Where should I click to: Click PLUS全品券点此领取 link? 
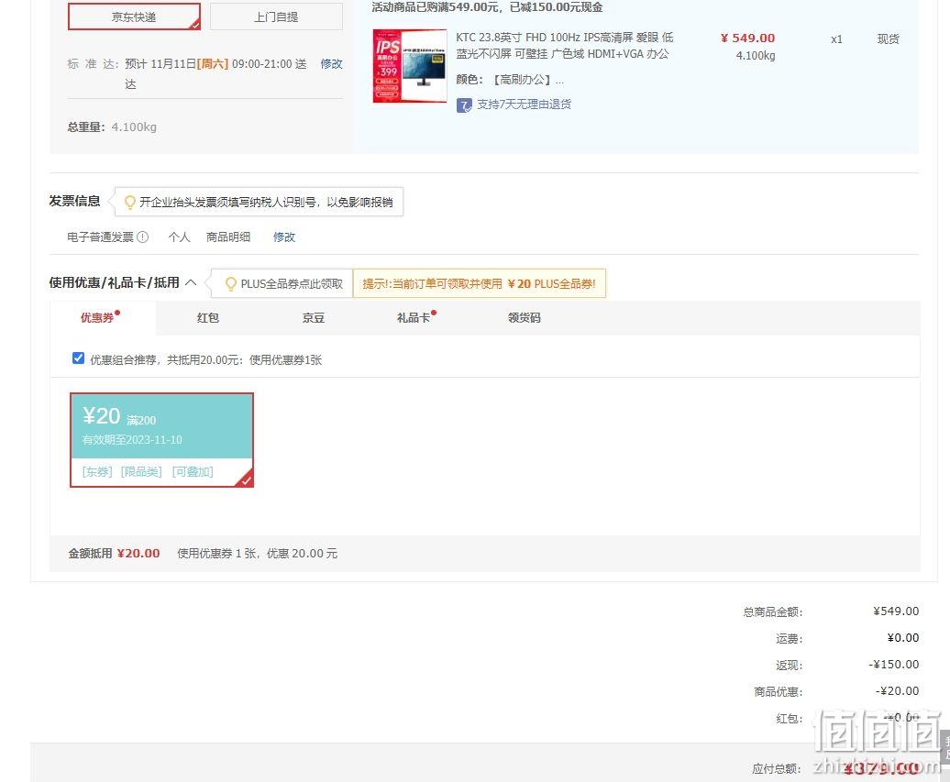[x=292, y=283]
